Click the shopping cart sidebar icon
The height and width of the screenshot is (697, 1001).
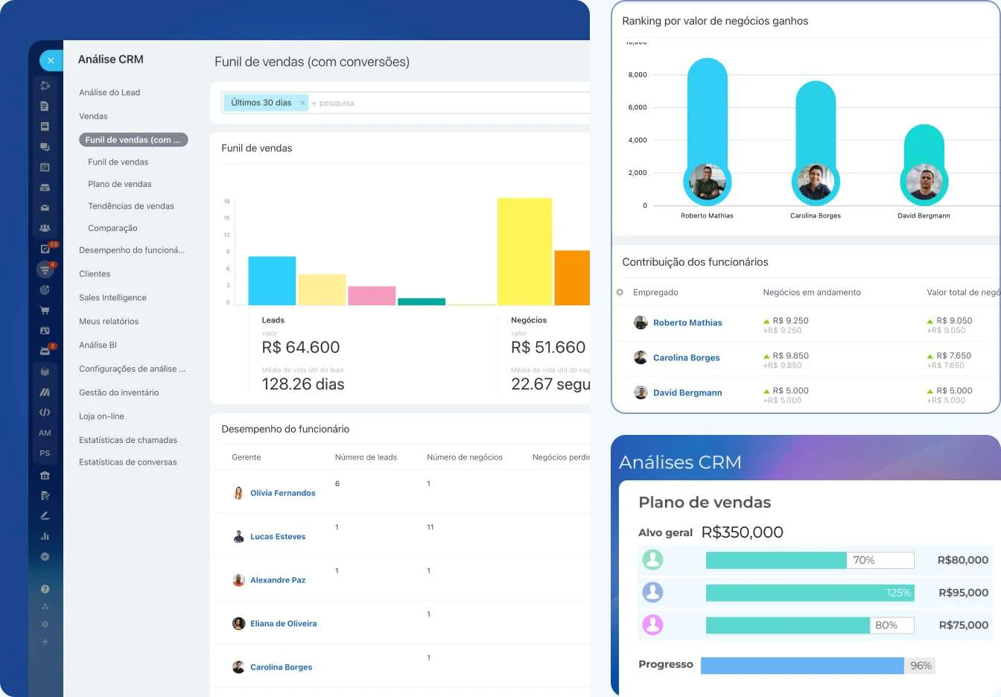coord(45,310)
